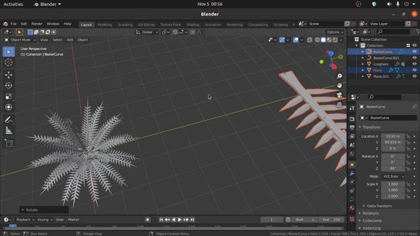Viewport: 420px width, 236px height.
Task: Switch perspective/orthographic grid icon
Action: [339, 105]
